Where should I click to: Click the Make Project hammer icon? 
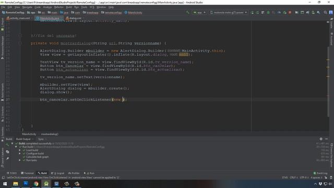(x=188, y=13)
